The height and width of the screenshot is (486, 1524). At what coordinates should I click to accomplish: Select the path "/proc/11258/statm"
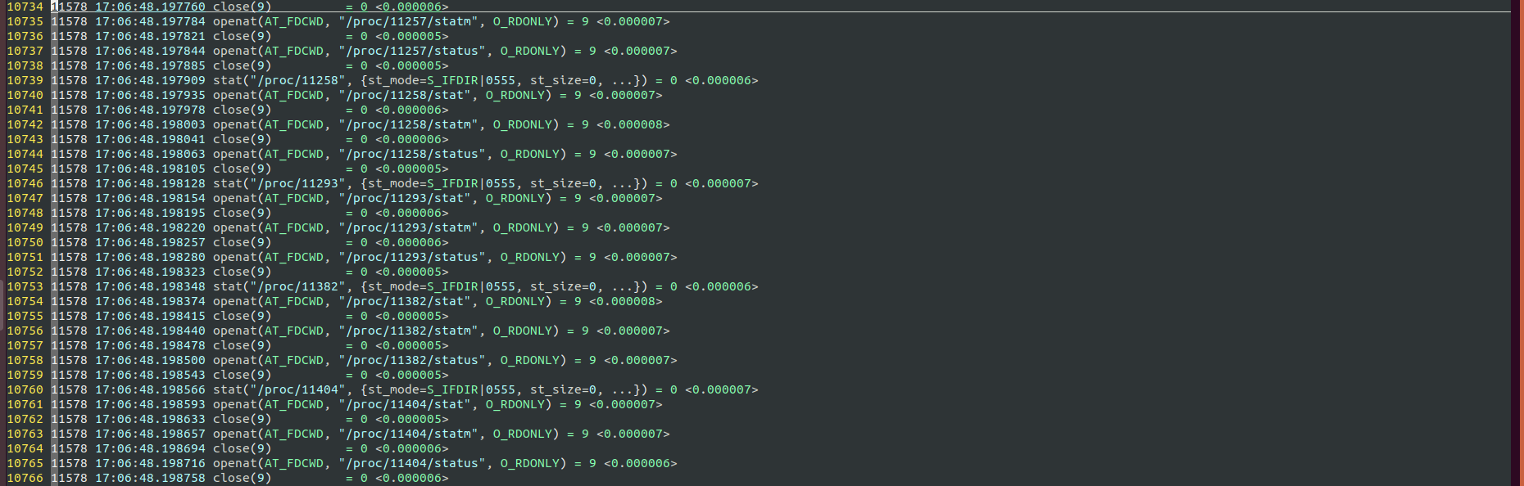point(409,124)
